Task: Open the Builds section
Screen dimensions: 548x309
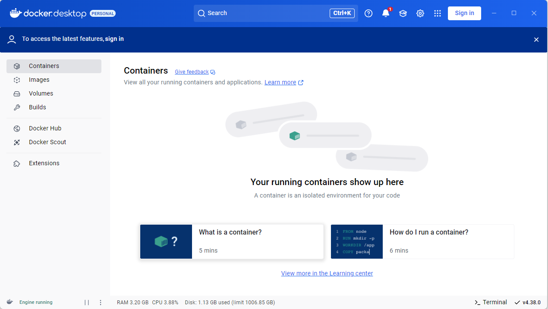Action: [x=38, y=107]
